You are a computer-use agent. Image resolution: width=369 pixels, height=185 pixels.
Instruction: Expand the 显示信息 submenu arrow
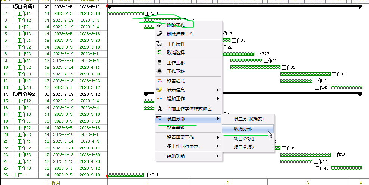(x=218, y=90)
